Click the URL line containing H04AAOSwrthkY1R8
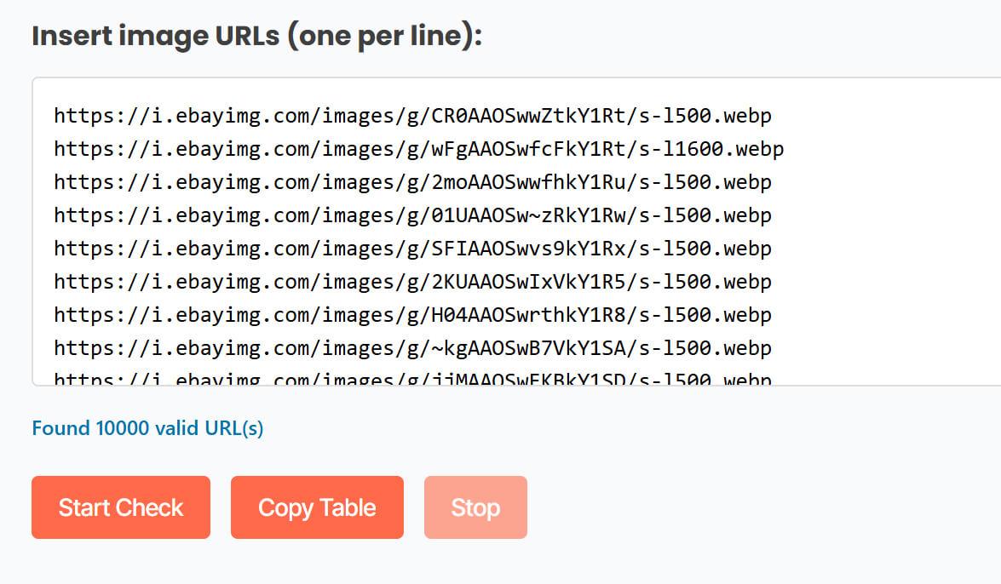1001x584 pixels. tap(412, 315)
